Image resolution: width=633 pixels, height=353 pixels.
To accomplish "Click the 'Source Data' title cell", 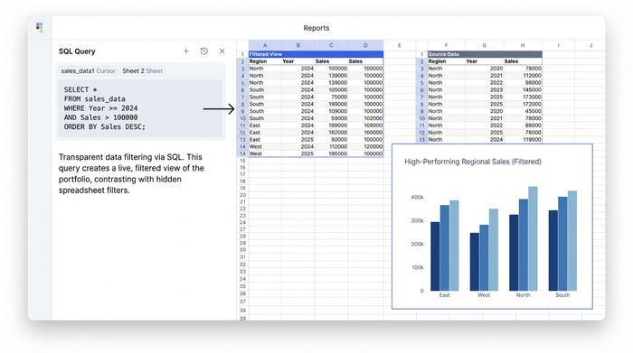I will (485, 54).
